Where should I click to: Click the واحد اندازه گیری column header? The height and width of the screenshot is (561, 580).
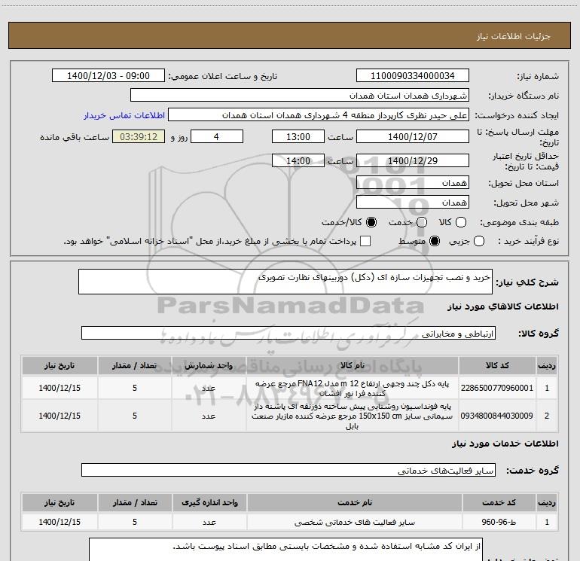pyautogui.click(x=209, y=502)
